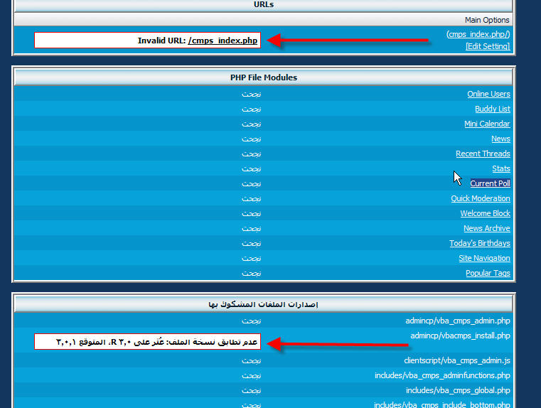Click the URLs section header
Screen dimensions: 541x408
(x=263, y=5)
